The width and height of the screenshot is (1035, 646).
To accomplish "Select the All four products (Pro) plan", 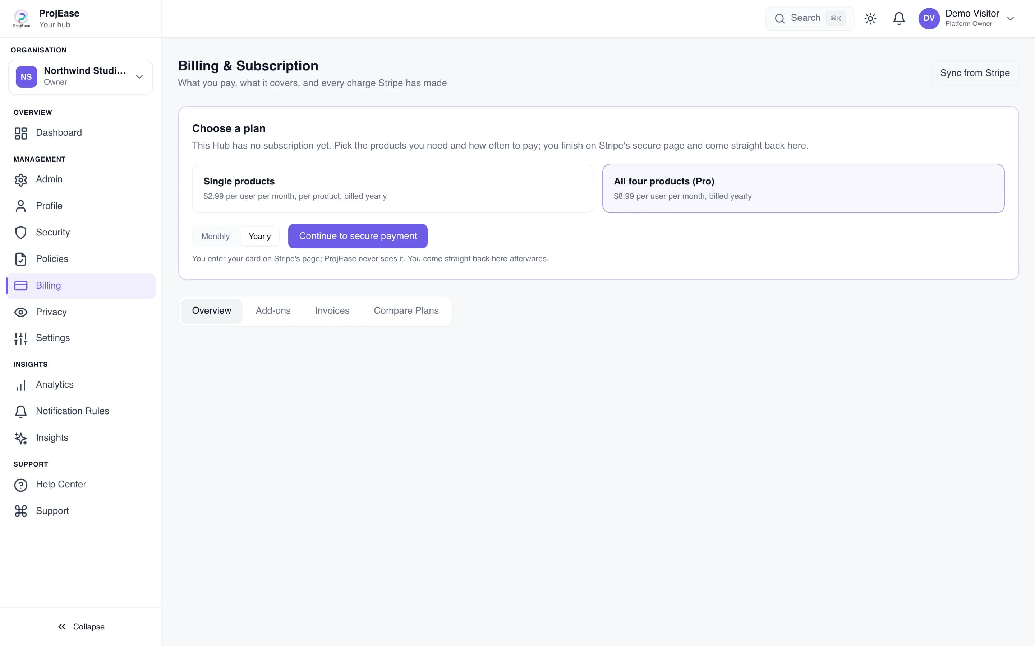I will [x=803, y=188].
